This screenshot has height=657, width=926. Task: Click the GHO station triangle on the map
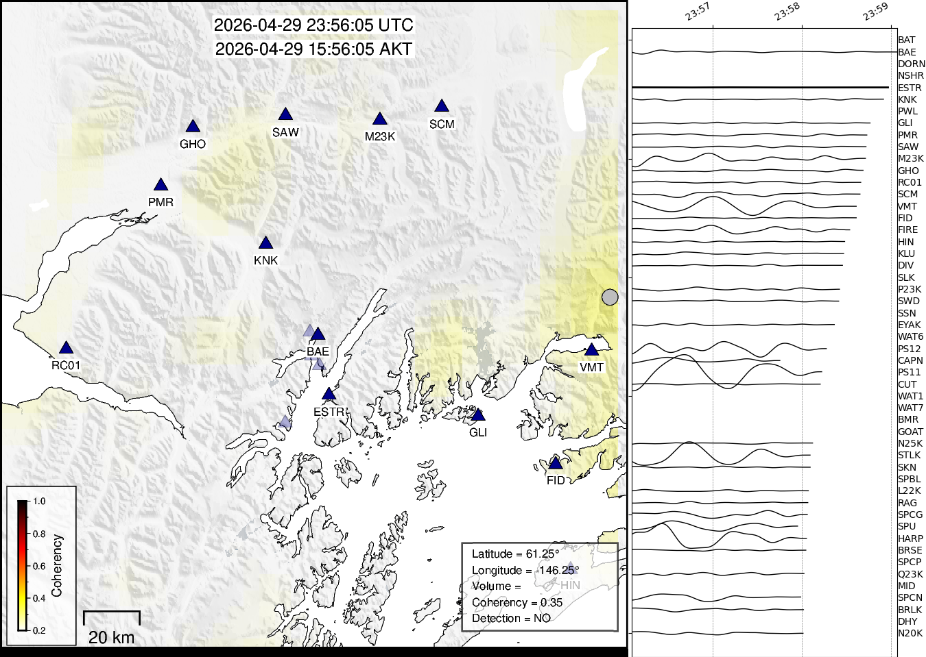pos(193,127)
